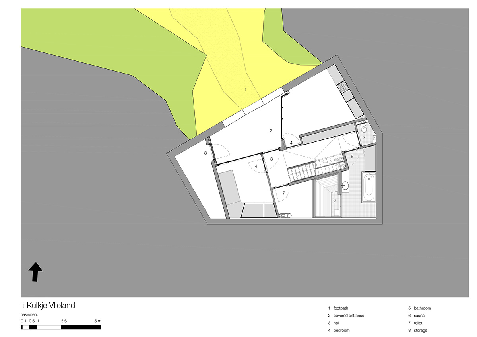Click the black north arrow
The width and height of the screenshot is (477, 337).
click(x=35, y=272)
